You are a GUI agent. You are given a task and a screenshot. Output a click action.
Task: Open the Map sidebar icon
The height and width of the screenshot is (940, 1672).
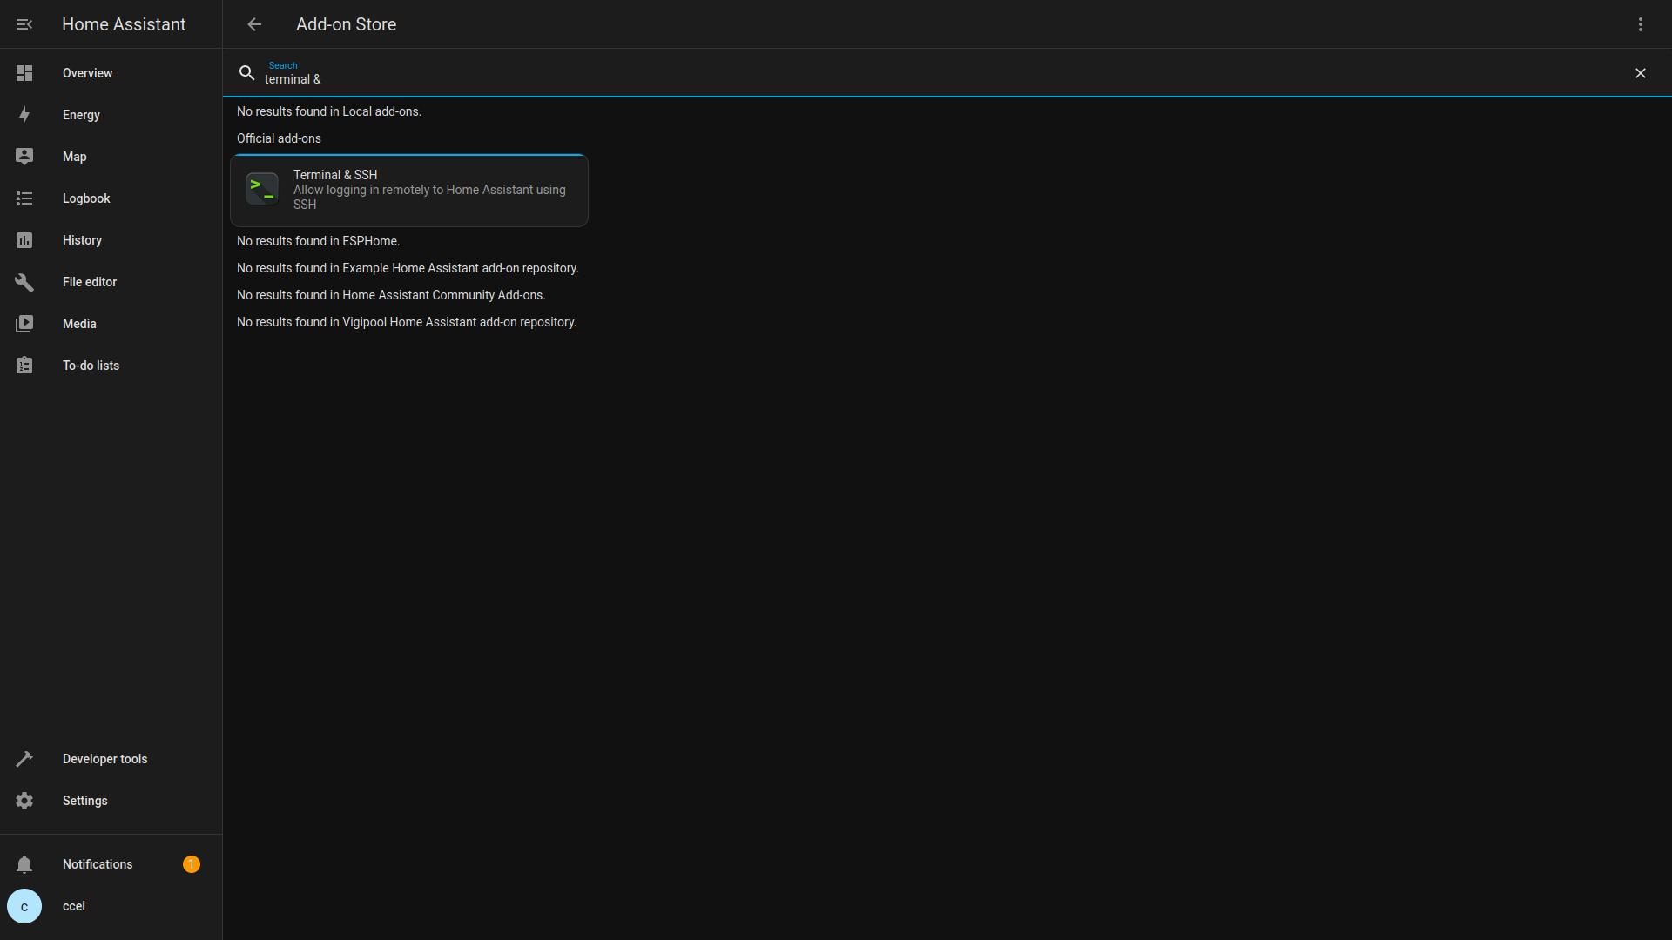[24, 157]
